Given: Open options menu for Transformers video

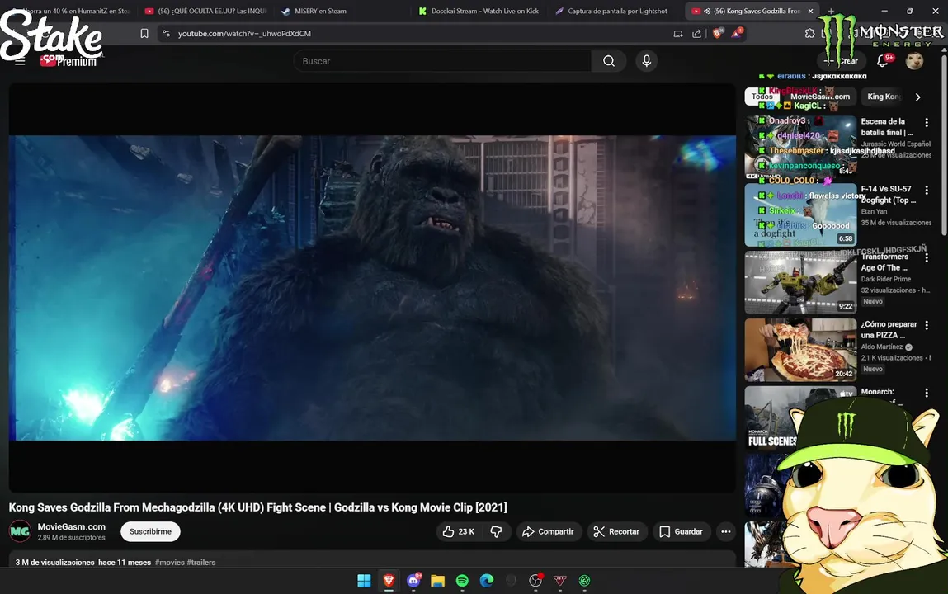Looking at the screenshot, I should tap(927, 258).
